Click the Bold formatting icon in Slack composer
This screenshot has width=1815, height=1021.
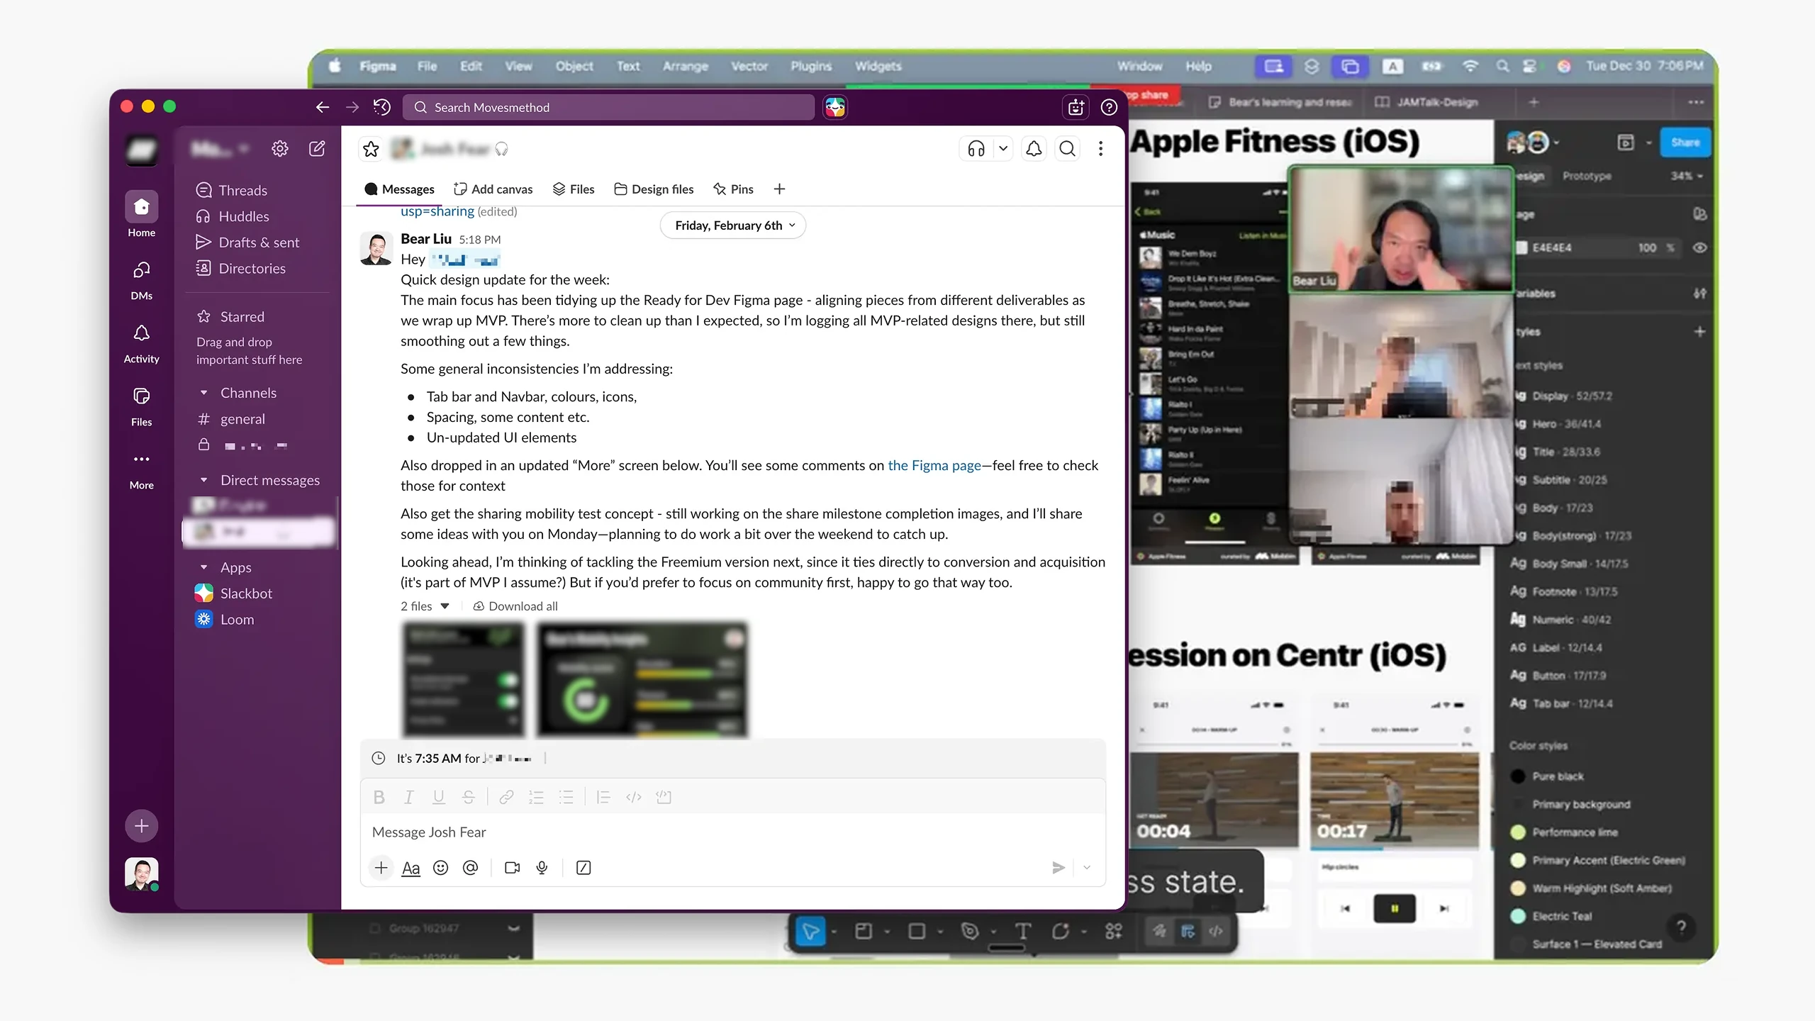click(379, 797)
